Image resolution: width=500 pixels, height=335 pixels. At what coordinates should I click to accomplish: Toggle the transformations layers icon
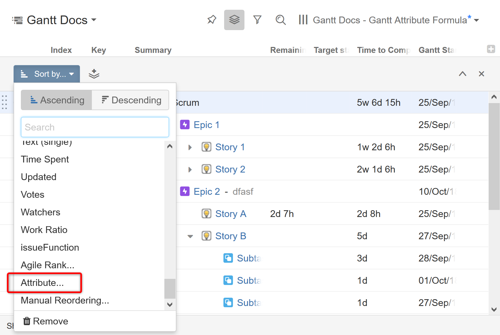click(x=234, y=20)
